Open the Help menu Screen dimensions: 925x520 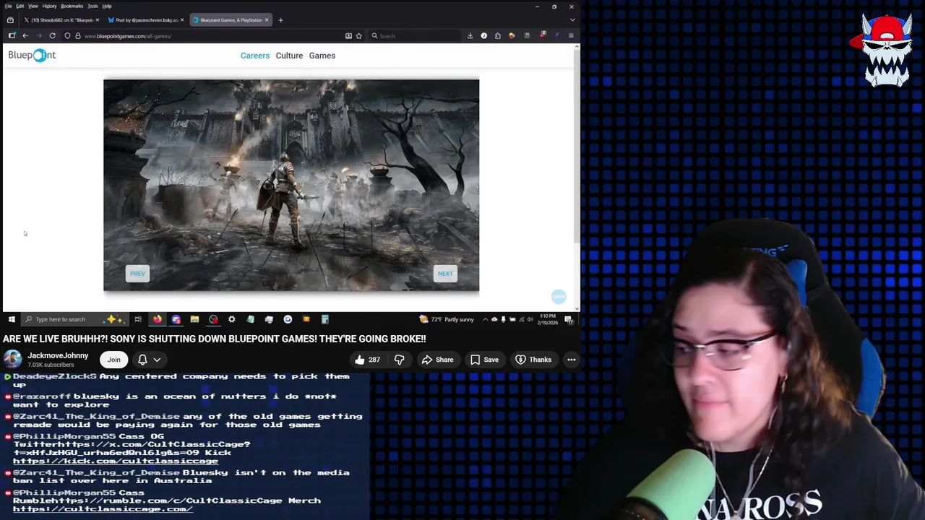tap(107, 6)
